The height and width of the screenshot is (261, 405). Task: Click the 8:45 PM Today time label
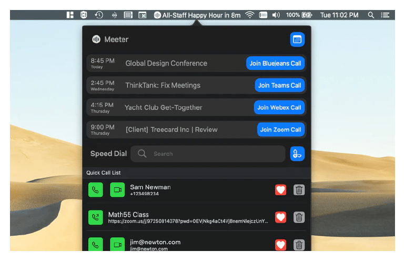click(x=103, y=63)
